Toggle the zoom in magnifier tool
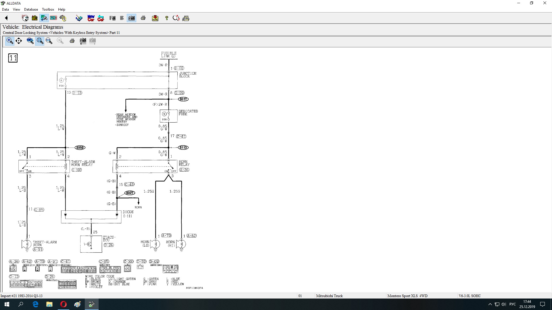This screenshot has width=552, height=310. (9, 41)
